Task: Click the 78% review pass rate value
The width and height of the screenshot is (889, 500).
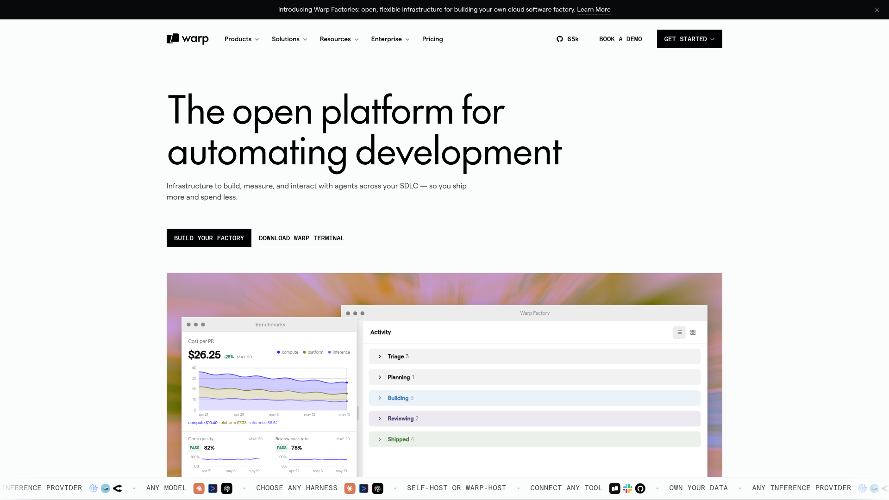Action: [x=296, y=448]
